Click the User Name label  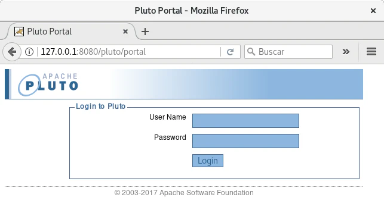[x=167, y=117]
